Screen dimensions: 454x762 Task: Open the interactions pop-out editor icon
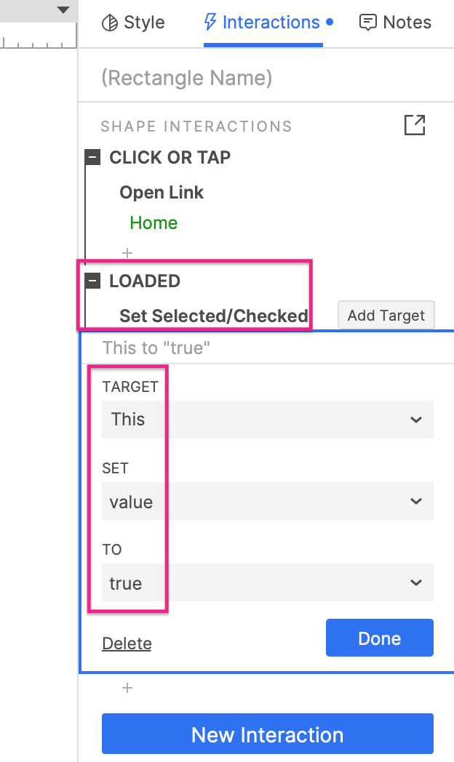(x=414, y=125)
